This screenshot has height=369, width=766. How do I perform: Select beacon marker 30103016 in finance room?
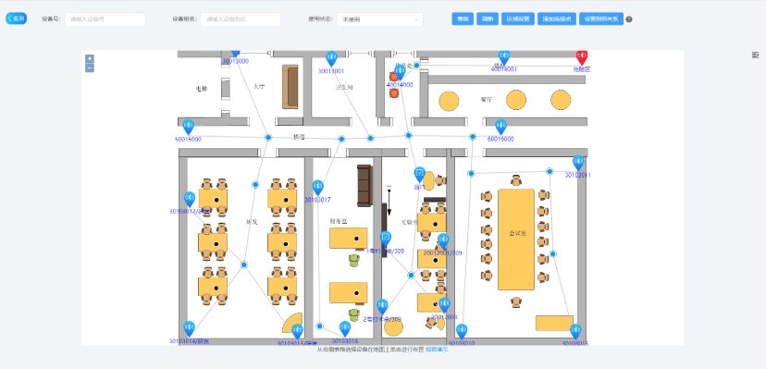(x=345, y=329)
